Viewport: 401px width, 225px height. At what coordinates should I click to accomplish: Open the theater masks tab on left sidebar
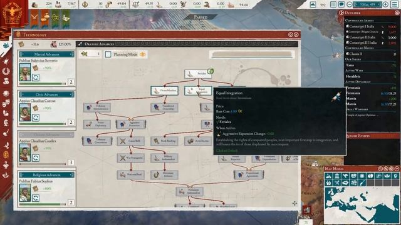[6, 103]
